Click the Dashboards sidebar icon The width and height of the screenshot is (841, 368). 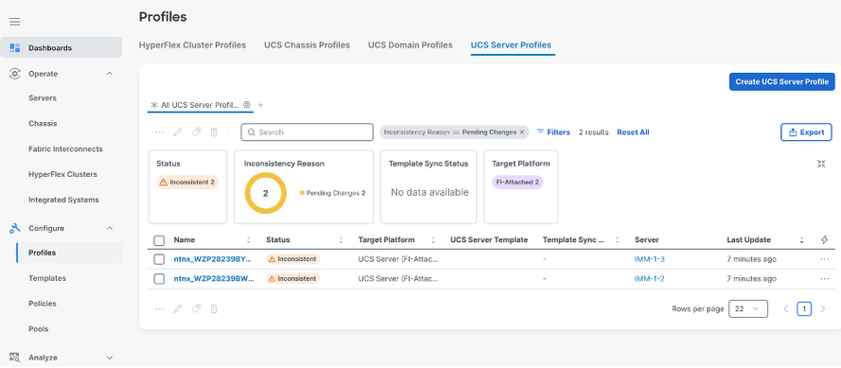15,47
